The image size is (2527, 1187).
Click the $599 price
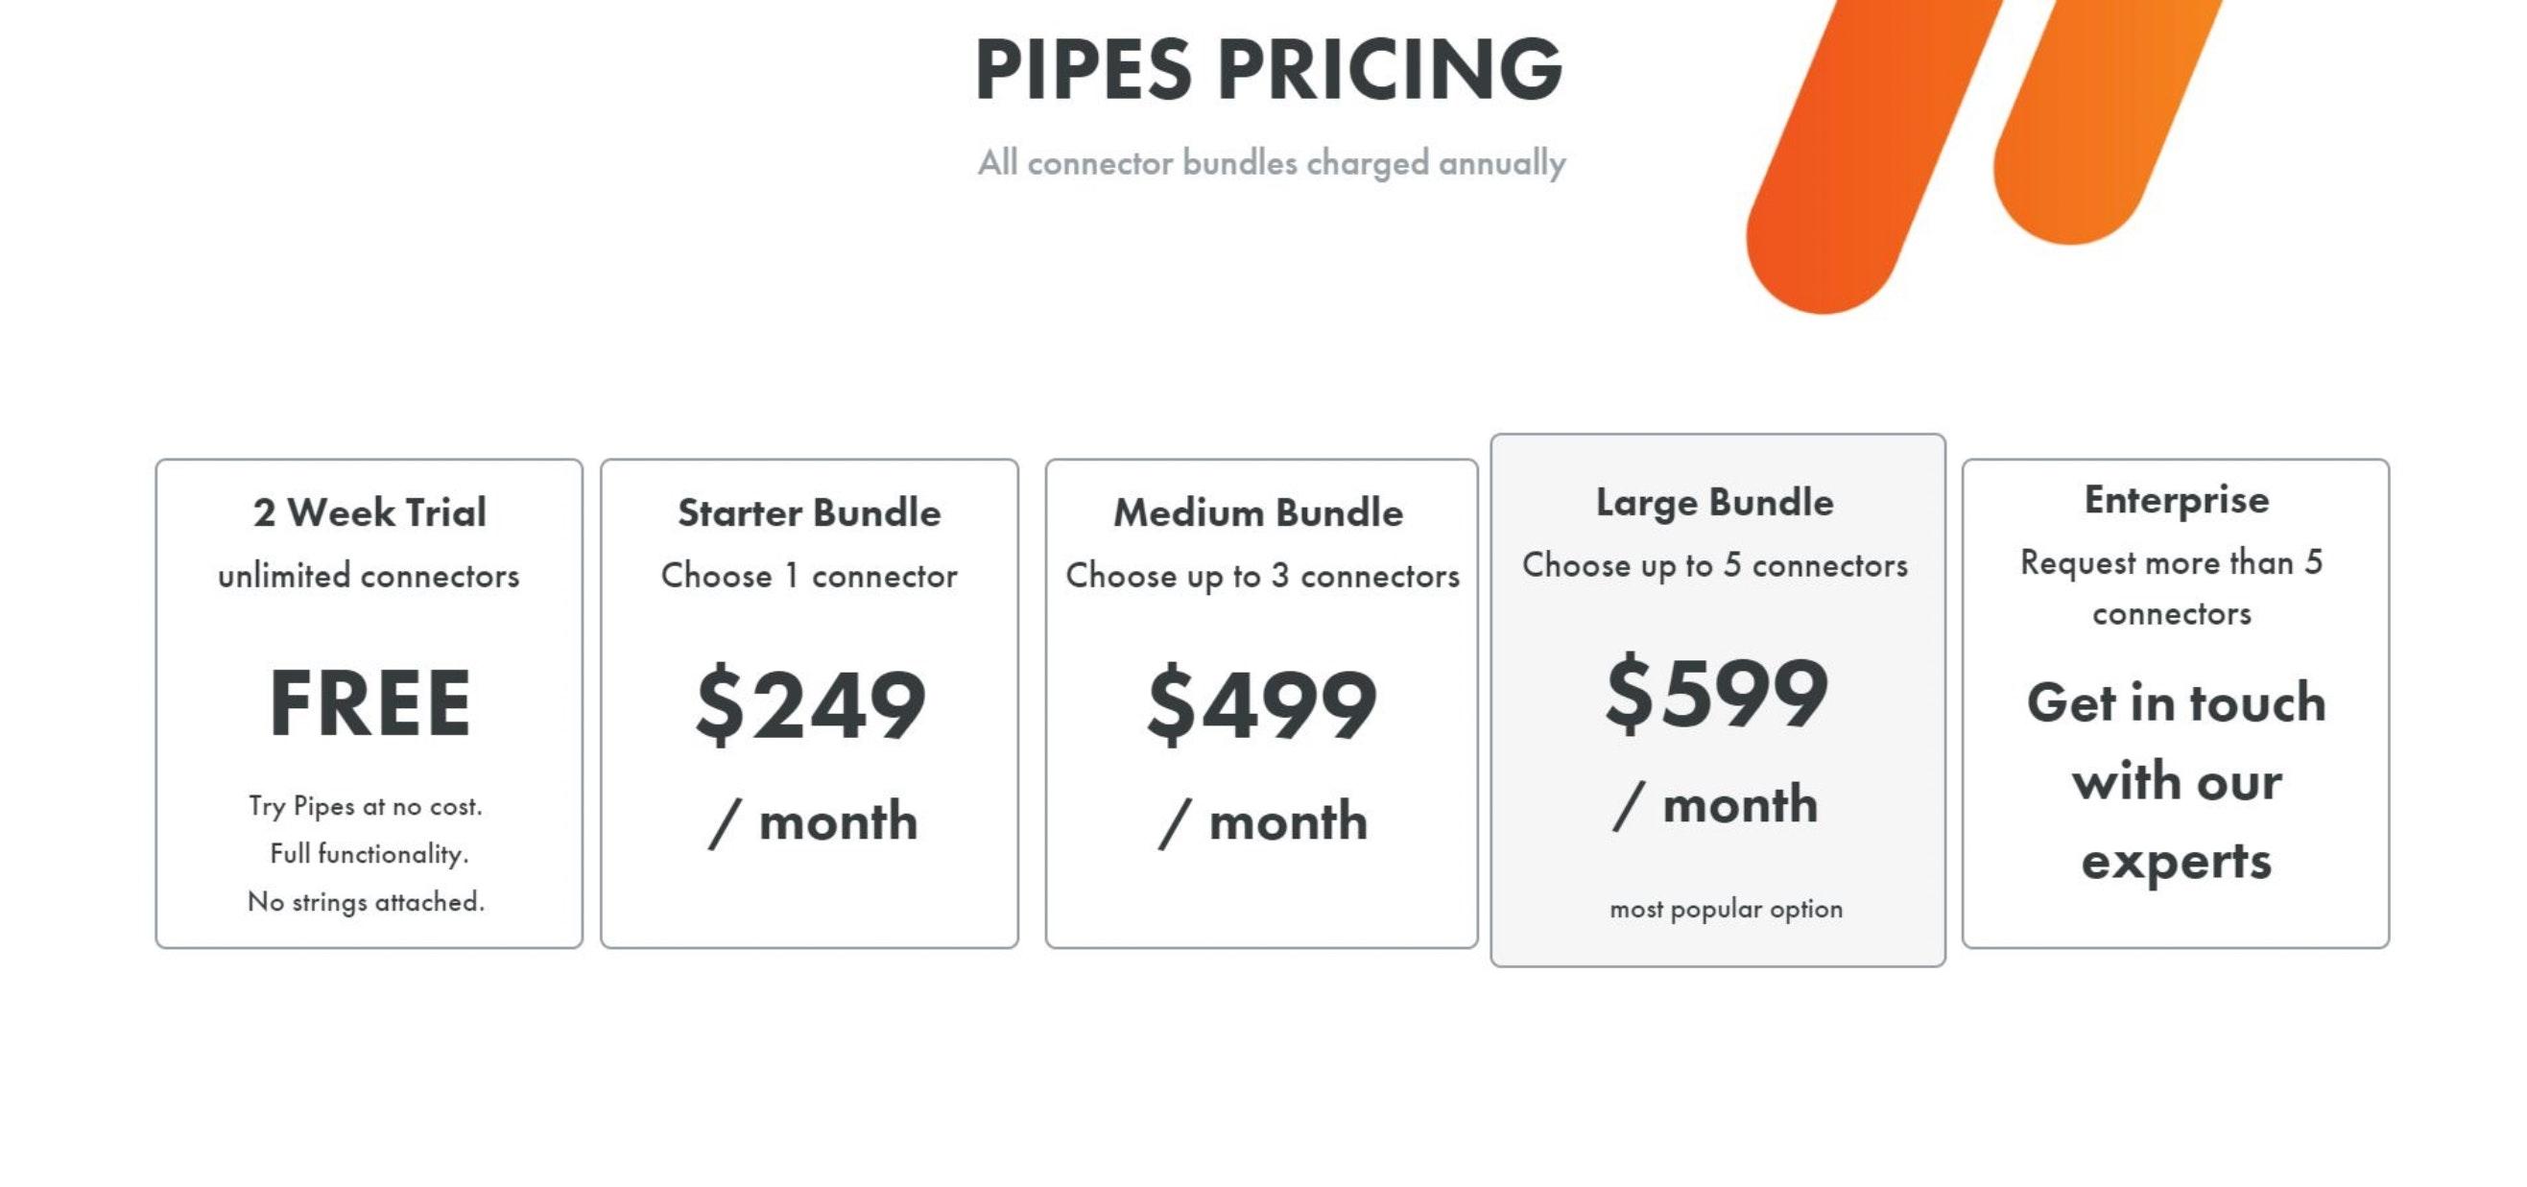(x=1717, y=694)
